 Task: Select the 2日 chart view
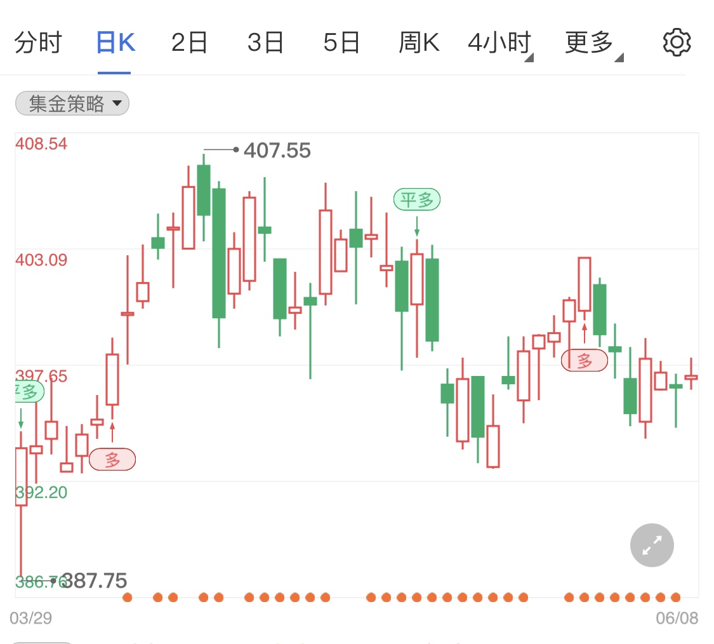(x=188, y=42)
